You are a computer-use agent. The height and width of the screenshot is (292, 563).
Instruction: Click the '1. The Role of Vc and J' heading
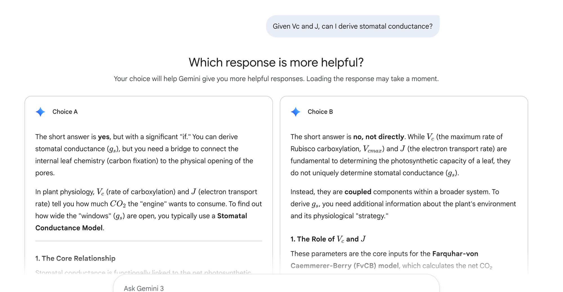pyautogui.click(x=328, y=239)
